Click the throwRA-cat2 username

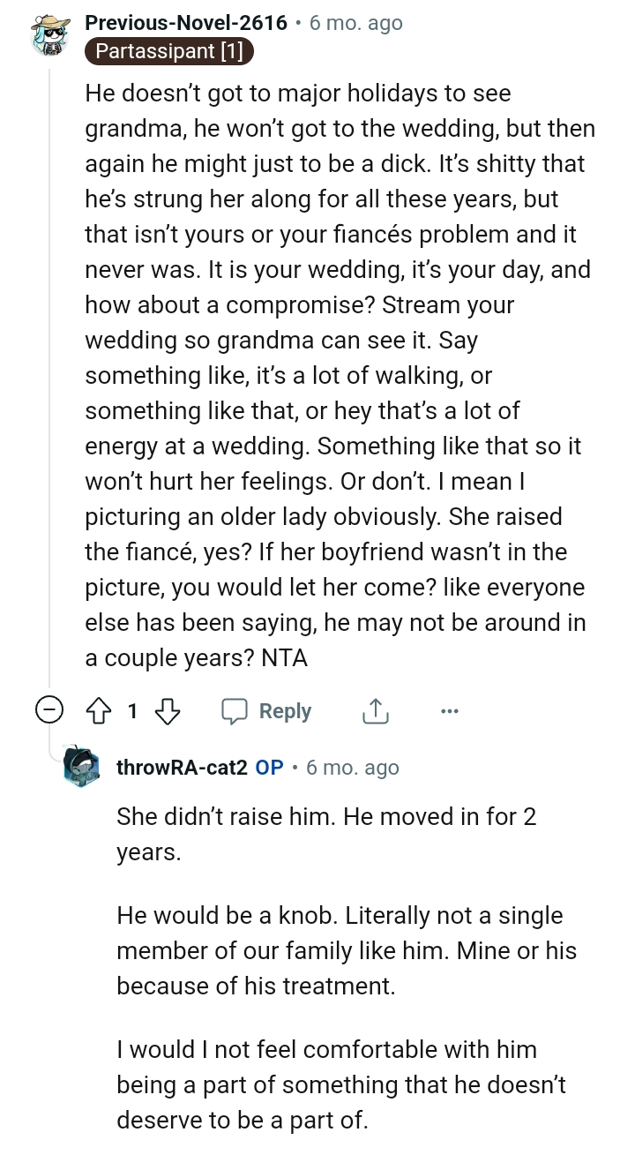click(x=183, y=767)
